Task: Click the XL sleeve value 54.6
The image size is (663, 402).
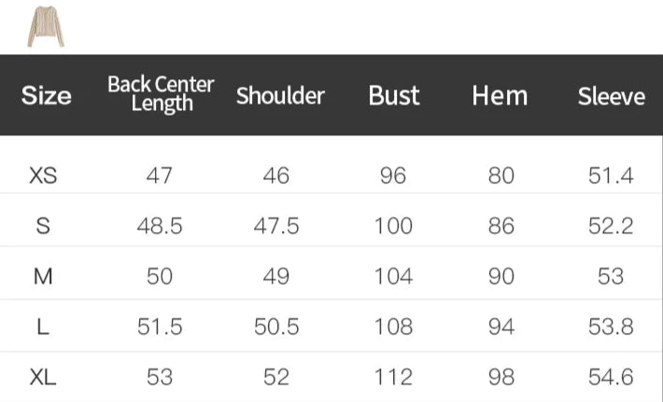Action: 611,377
